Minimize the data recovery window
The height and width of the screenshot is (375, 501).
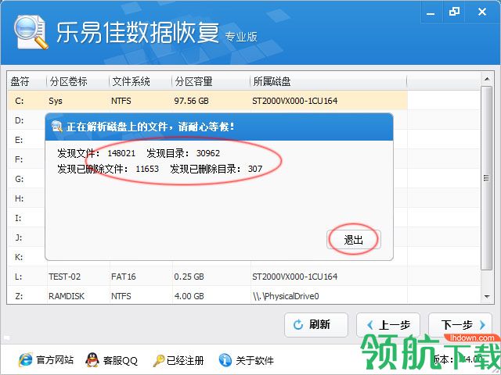(431, 12)
